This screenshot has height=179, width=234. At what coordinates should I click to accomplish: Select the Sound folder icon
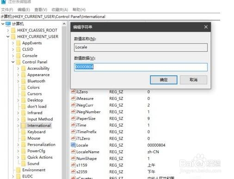click(x=24, y=164)
